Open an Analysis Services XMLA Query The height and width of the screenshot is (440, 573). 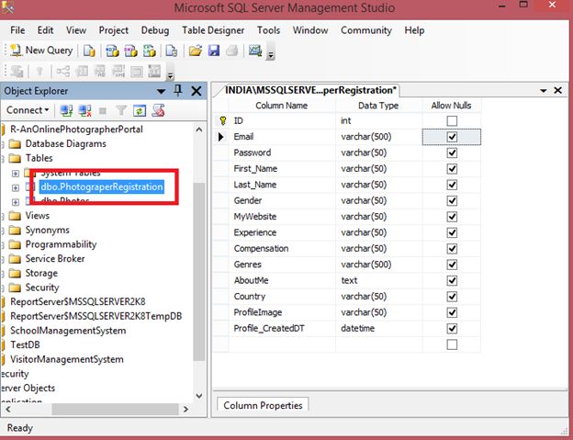149,51
